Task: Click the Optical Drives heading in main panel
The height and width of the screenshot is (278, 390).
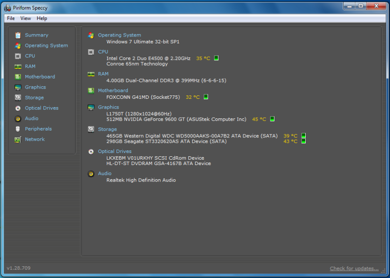Action: click(115, 151)
